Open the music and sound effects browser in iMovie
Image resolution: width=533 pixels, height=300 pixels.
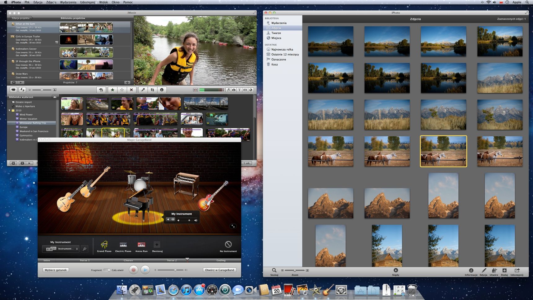click(228, 90)
